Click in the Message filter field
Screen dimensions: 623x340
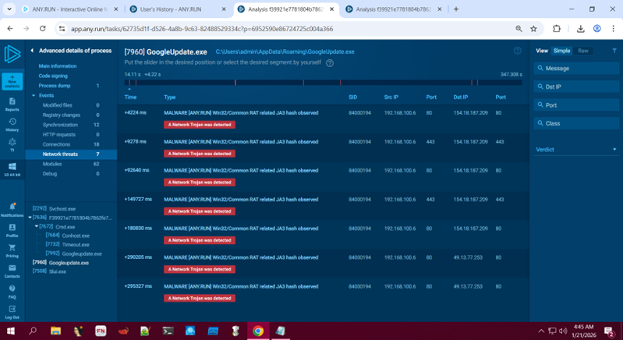(576, 69)
